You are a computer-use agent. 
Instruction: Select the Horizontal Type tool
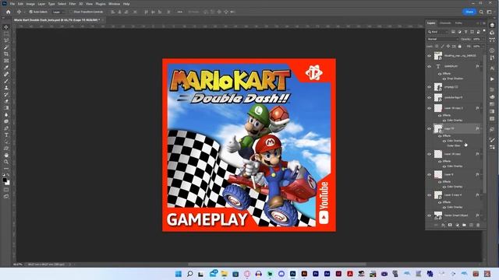[x=6, y=135]
